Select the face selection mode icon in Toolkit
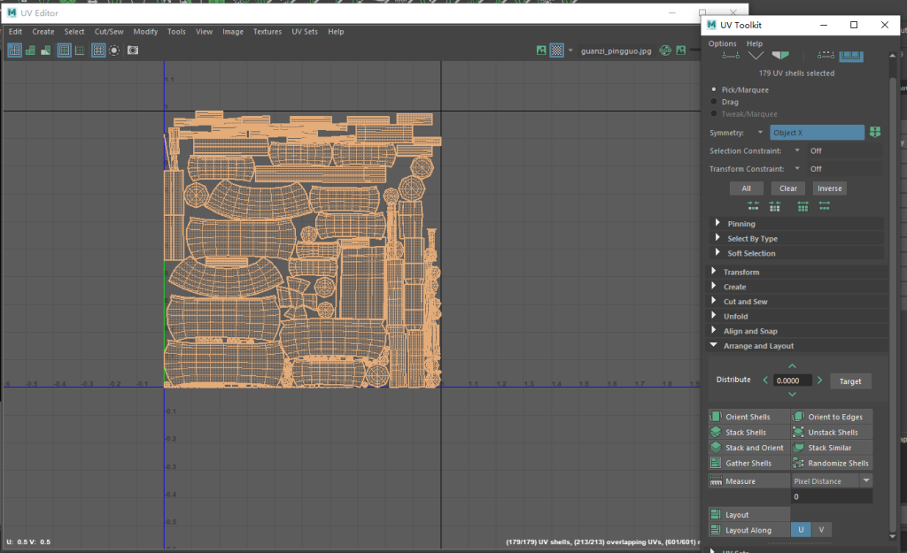 [780, 55]
